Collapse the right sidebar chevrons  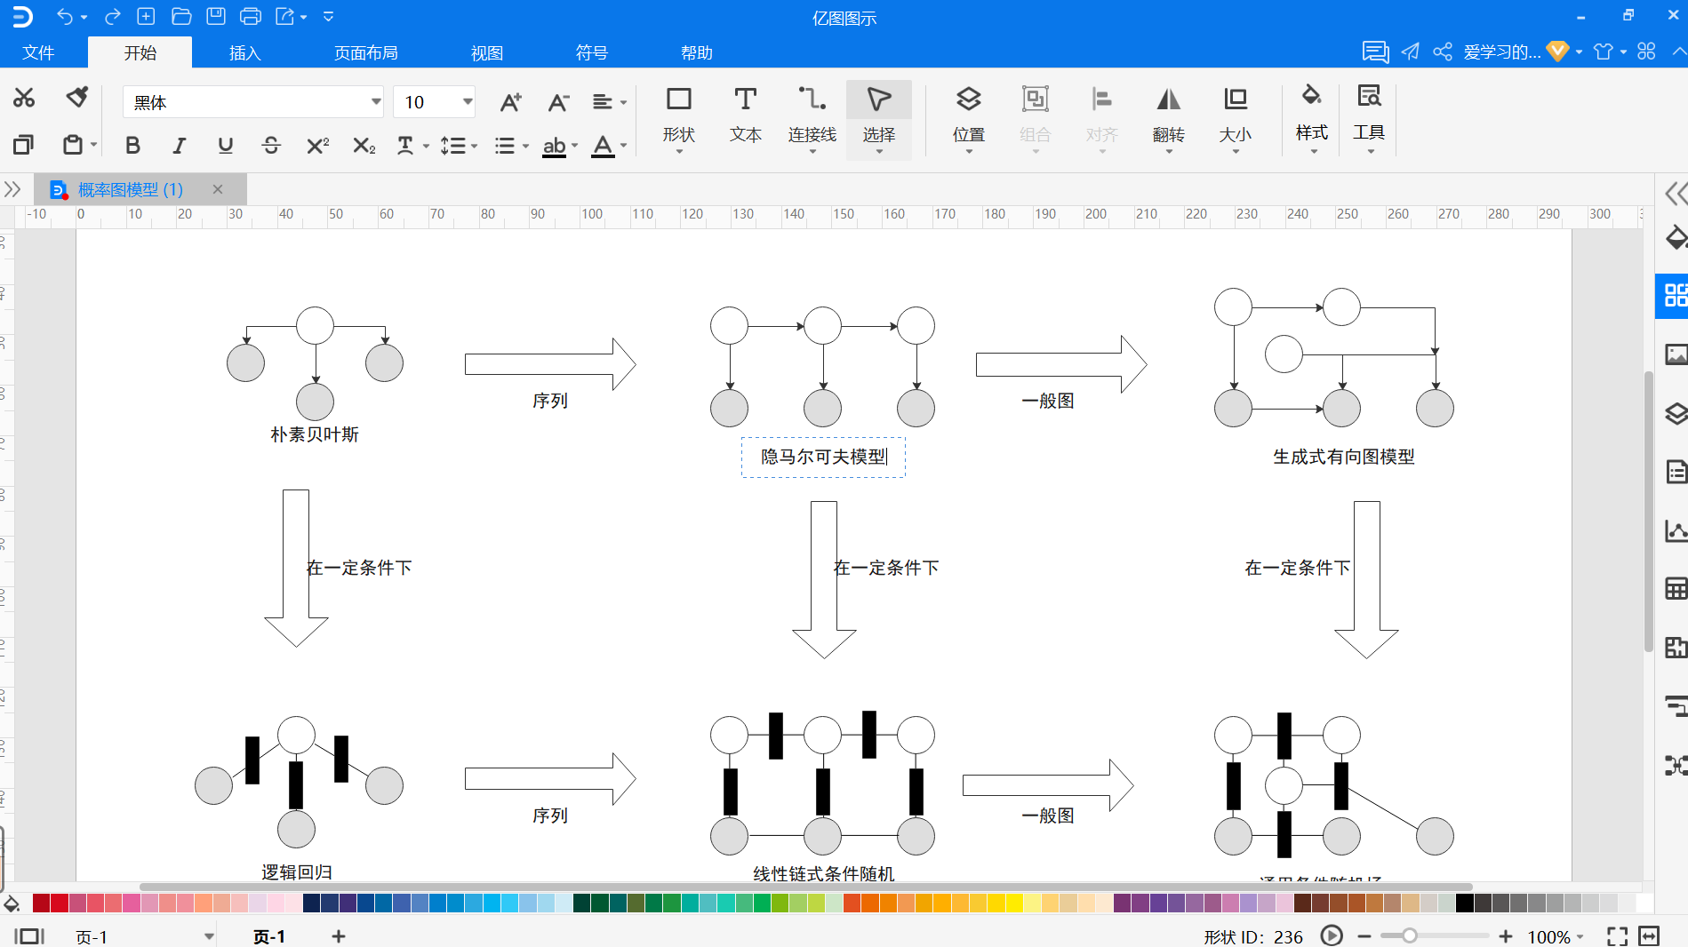coord(1676,193)
